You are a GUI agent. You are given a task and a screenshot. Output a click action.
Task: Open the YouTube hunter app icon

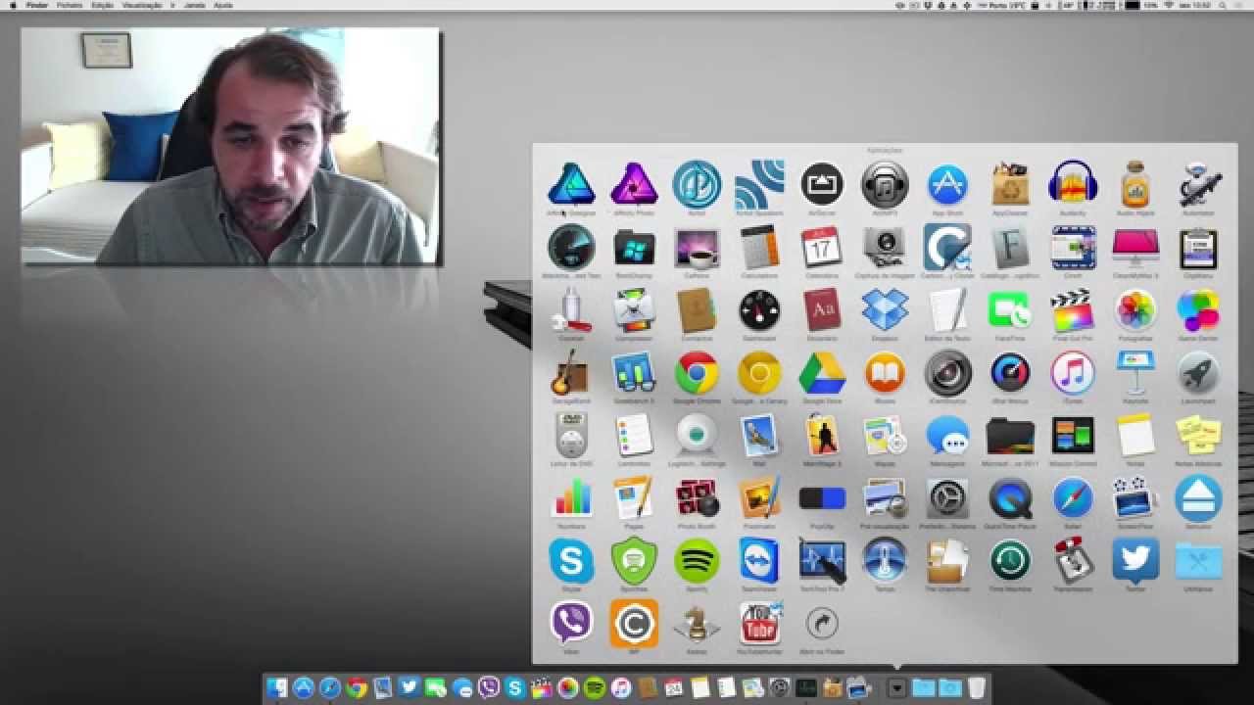pyautogui.click(x=759, y=624)
